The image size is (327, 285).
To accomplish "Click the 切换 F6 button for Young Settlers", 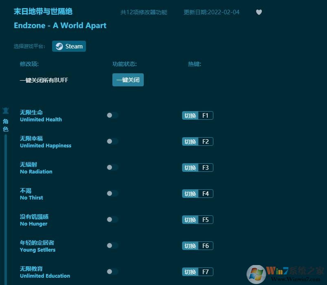I will [x=198, y=246].
